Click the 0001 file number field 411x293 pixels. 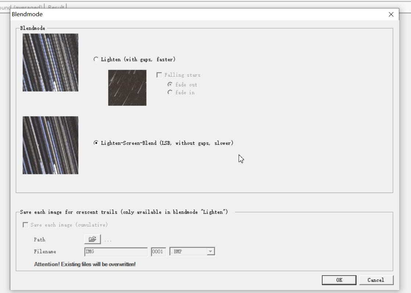tap(158, 252)
